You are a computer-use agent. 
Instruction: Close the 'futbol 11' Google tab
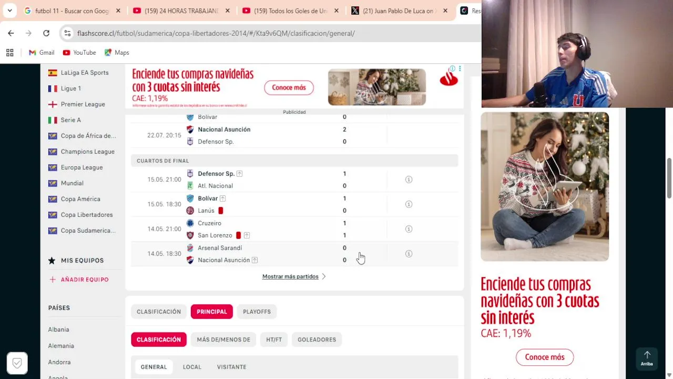pos(118,11)
